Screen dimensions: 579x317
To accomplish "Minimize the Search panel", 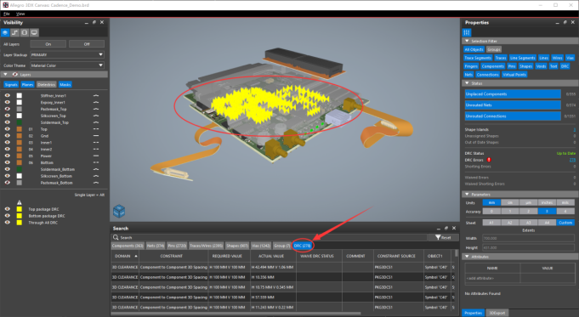I will pos(439,229).
